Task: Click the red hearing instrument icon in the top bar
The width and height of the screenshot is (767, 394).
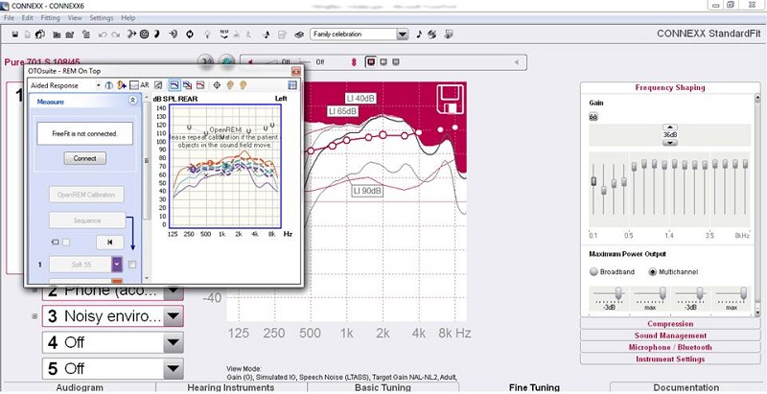Action: 354,62
